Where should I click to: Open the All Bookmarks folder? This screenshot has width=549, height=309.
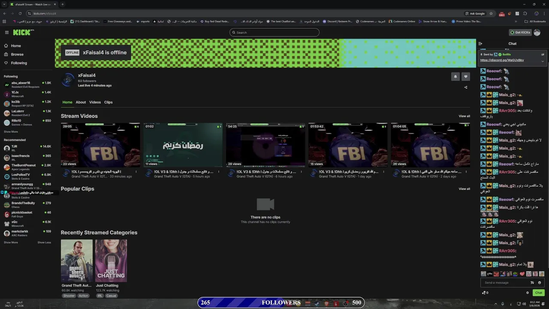(535, 21)
